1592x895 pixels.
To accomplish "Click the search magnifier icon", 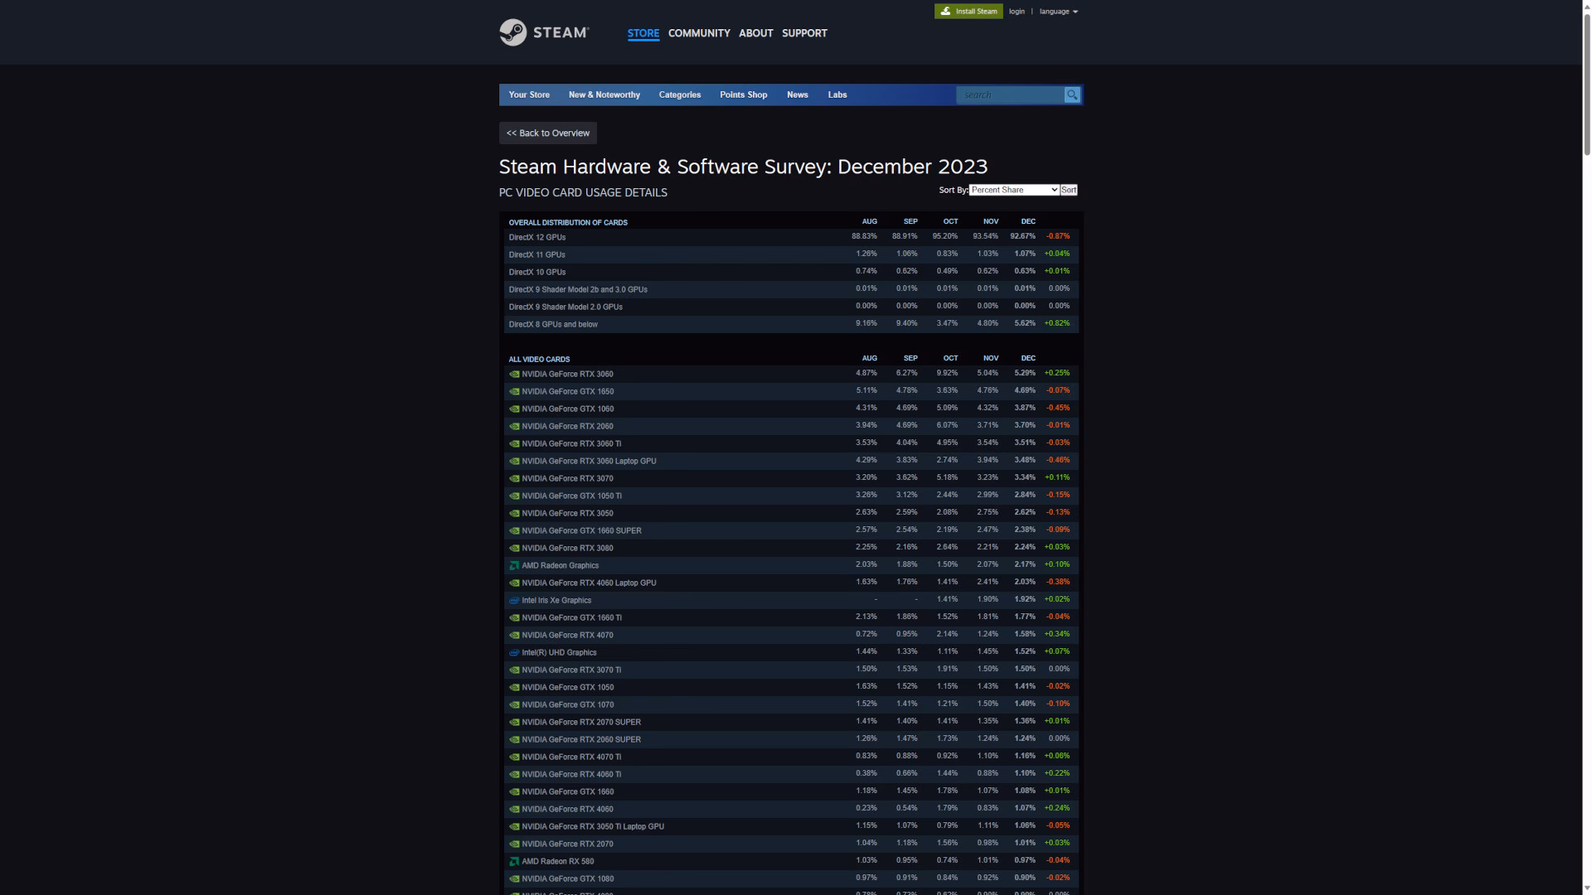I will point(1072,94).
